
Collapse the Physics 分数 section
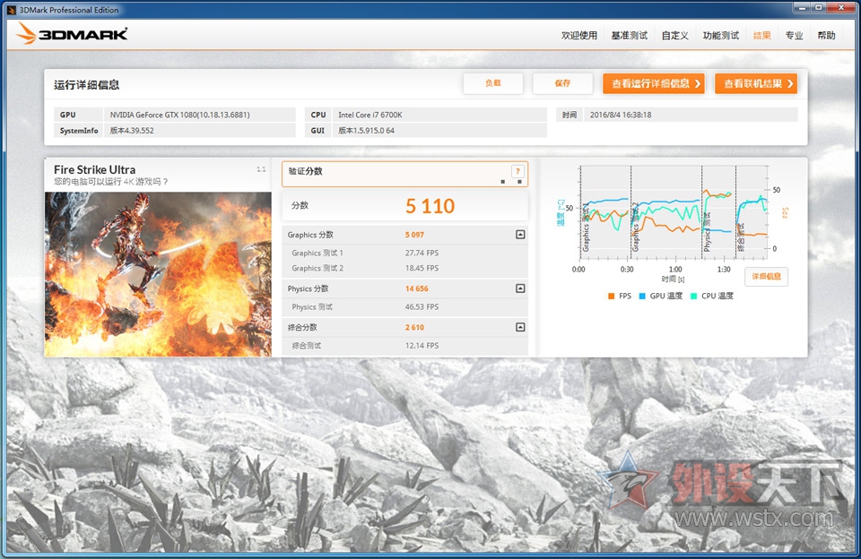[520, 288]
